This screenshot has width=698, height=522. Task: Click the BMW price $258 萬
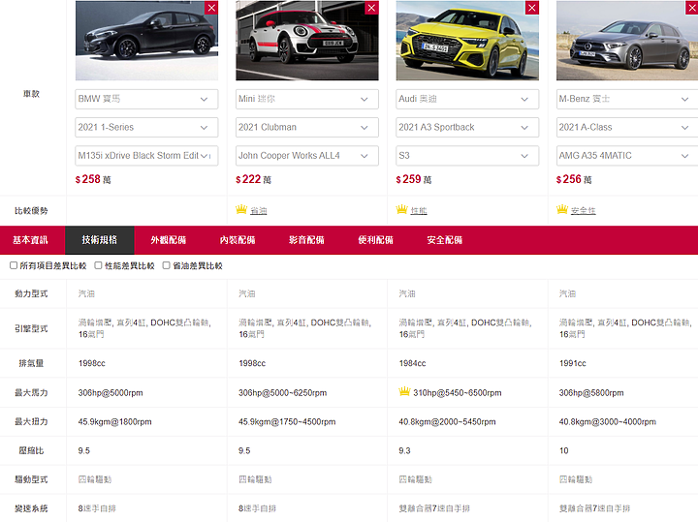[x=93, y=179]
